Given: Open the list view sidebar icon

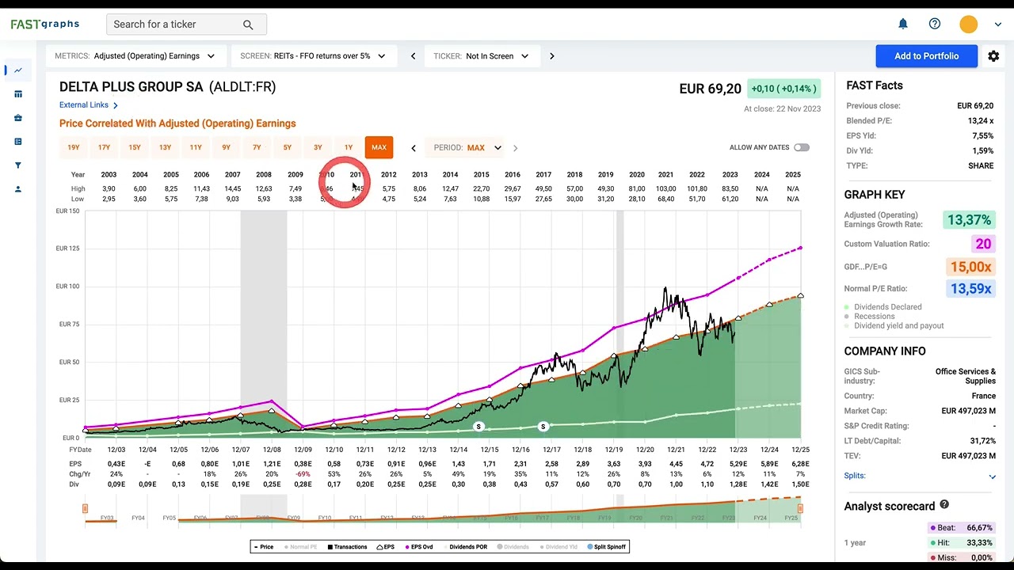Looking at the screenshot, I should pyautogui.click(x=18, y=142).
